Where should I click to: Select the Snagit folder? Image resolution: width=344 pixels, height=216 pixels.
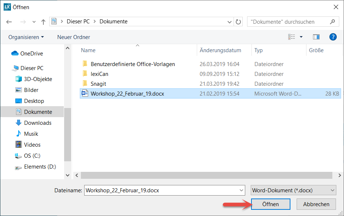coord(98,84)
